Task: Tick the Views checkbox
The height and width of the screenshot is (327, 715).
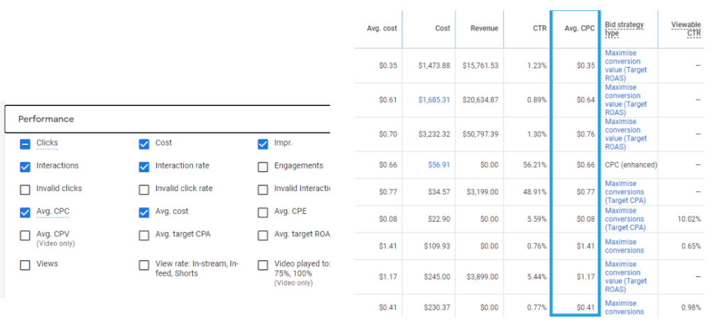Action: point(25,265)
